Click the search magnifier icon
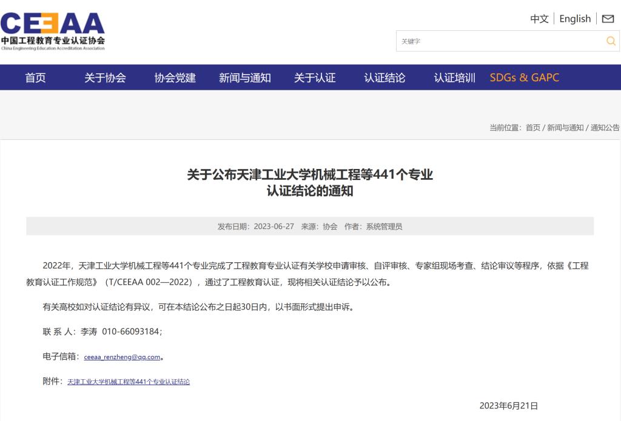 click(x=611, y=41)
